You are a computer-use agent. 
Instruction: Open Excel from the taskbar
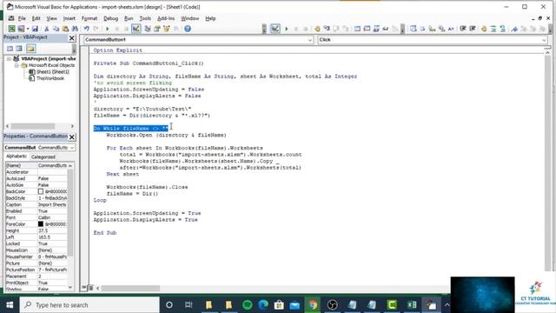[x=412, y=305]
